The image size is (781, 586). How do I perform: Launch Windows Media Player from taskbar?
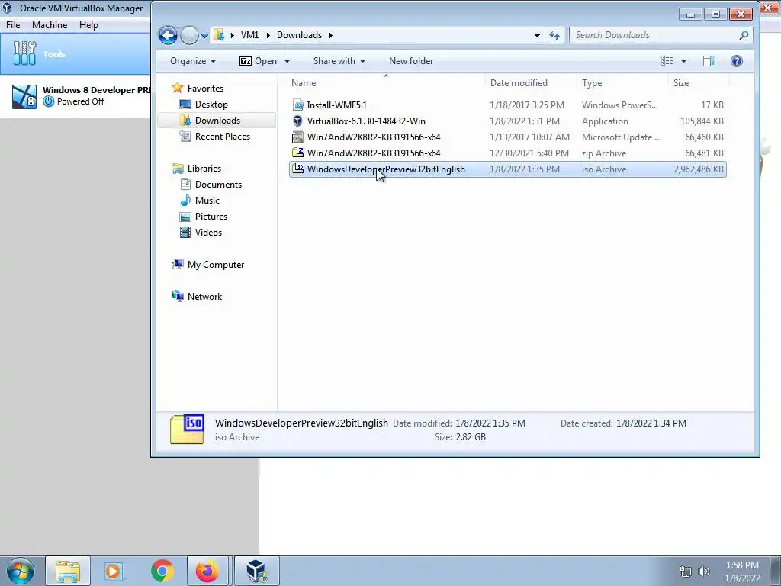pyautogui.click(x=114, y=571)
